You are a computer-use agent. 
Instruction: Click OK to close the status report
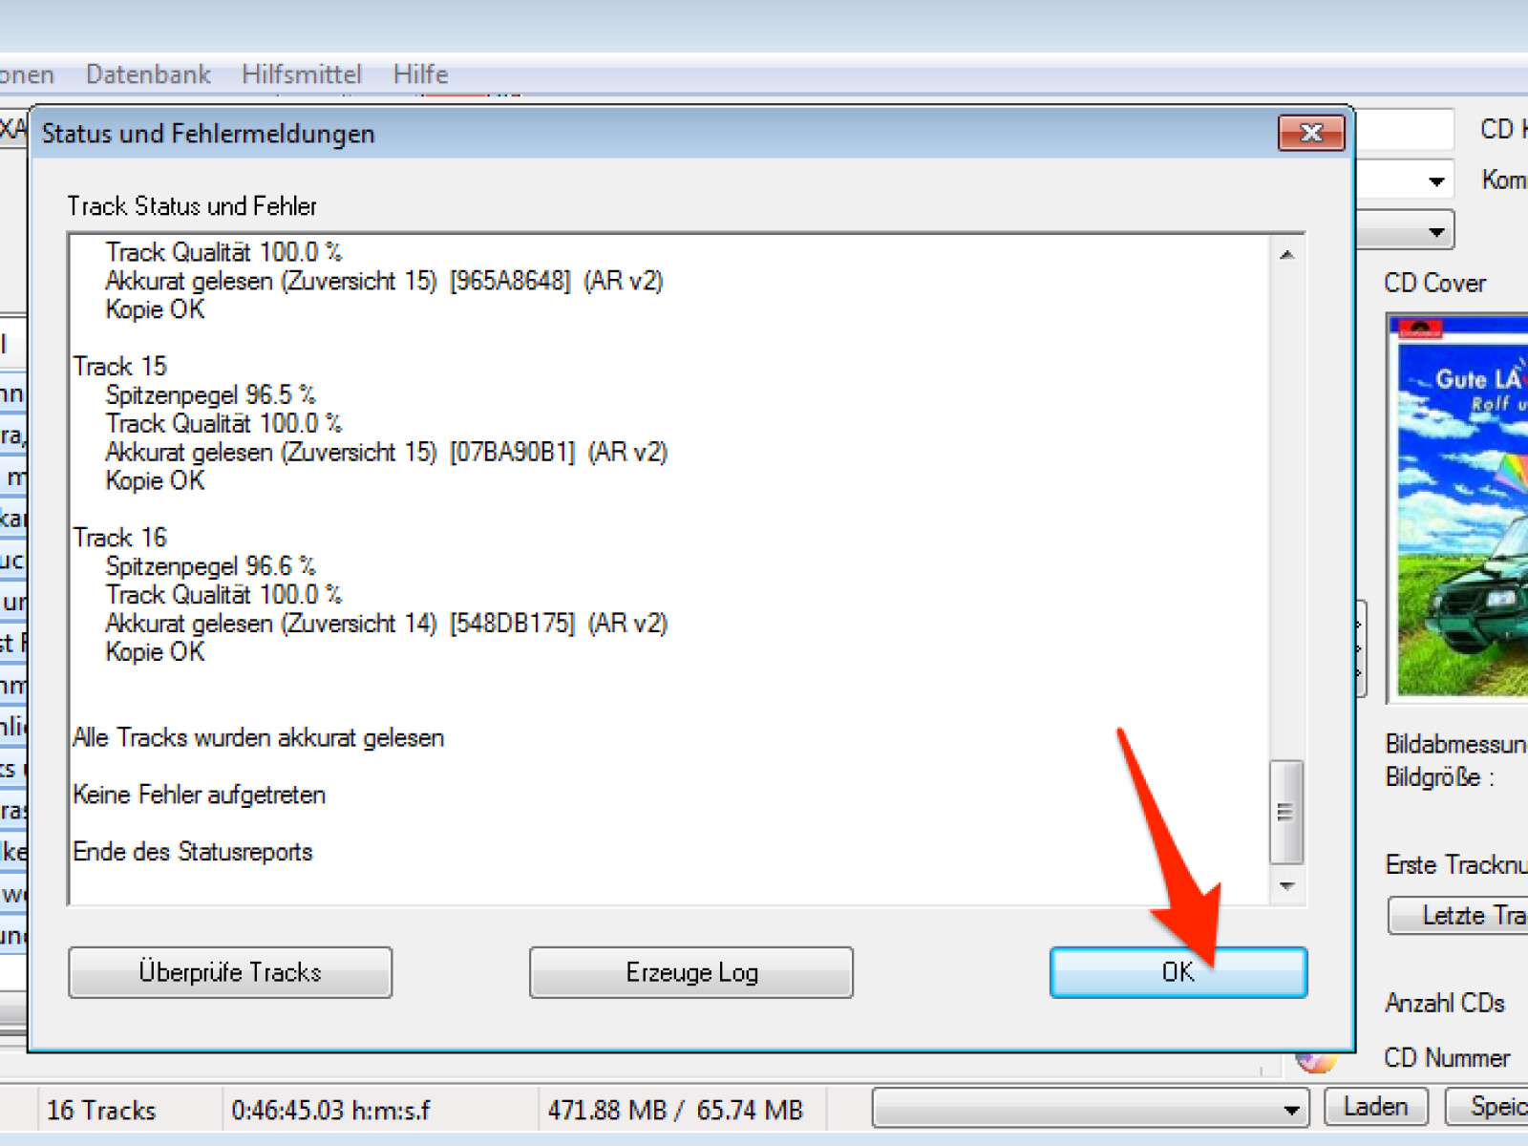coord(1178,972)
